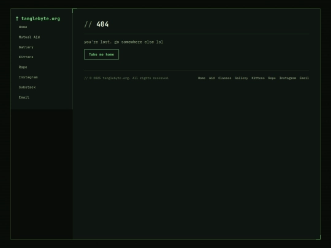Go to Gallery via footer link
Viewport: 331px width, 248px height.
(242, 78)
